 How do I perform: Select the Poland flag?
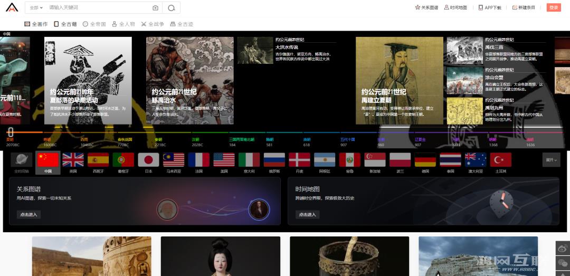400,159
